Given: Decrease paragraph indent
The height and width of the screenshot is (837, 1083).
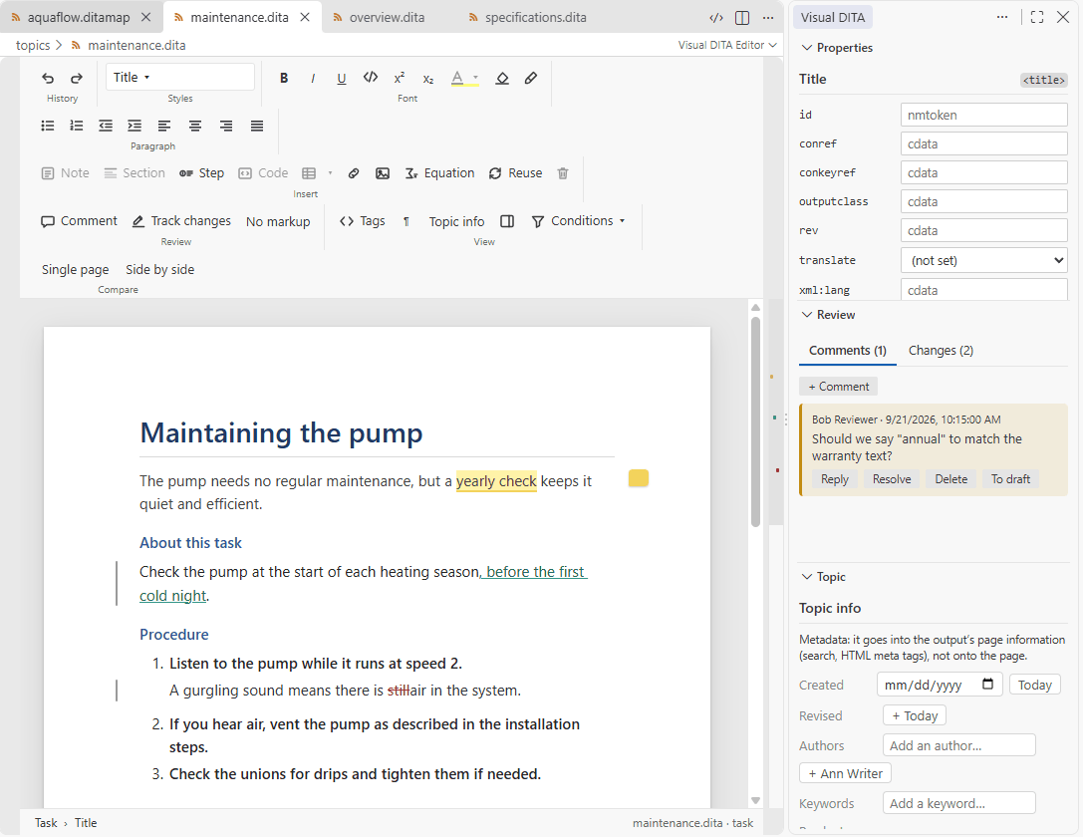Looking at the screenshot, I should 106,126.
